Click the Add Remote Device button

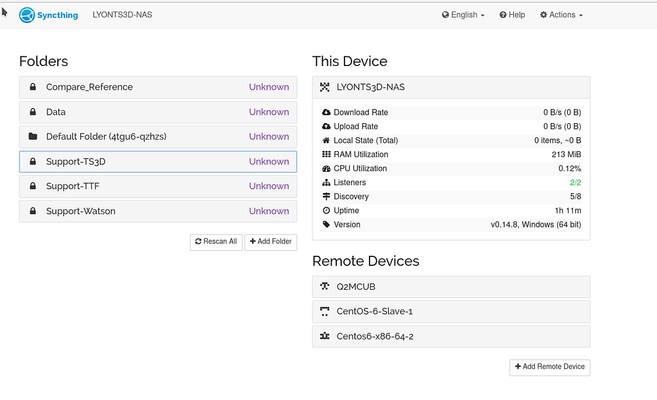549,367
